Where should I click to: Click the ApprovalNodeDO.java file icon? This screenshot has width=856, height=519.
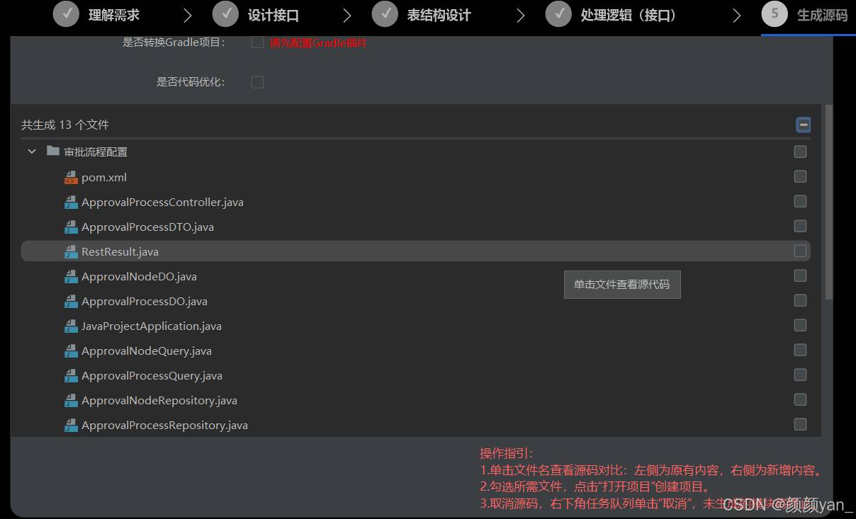(x=71, y=277)
